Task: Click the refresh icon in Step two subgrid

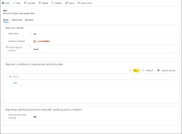Action: pos(143,70)
